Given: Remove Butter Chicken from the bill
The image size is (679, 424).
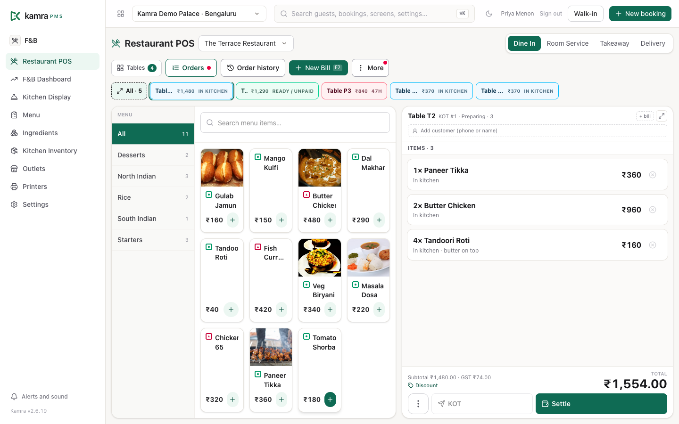Looking at the screenshot, I should [x=653, y=210].
